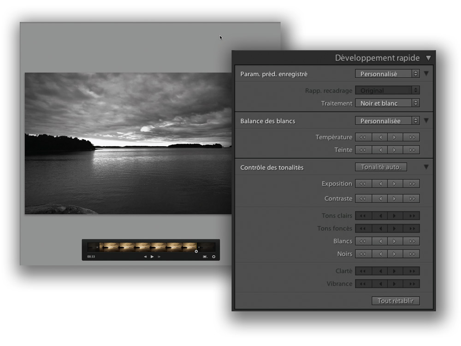Increase Clarté by a small step

click(395, 271)
